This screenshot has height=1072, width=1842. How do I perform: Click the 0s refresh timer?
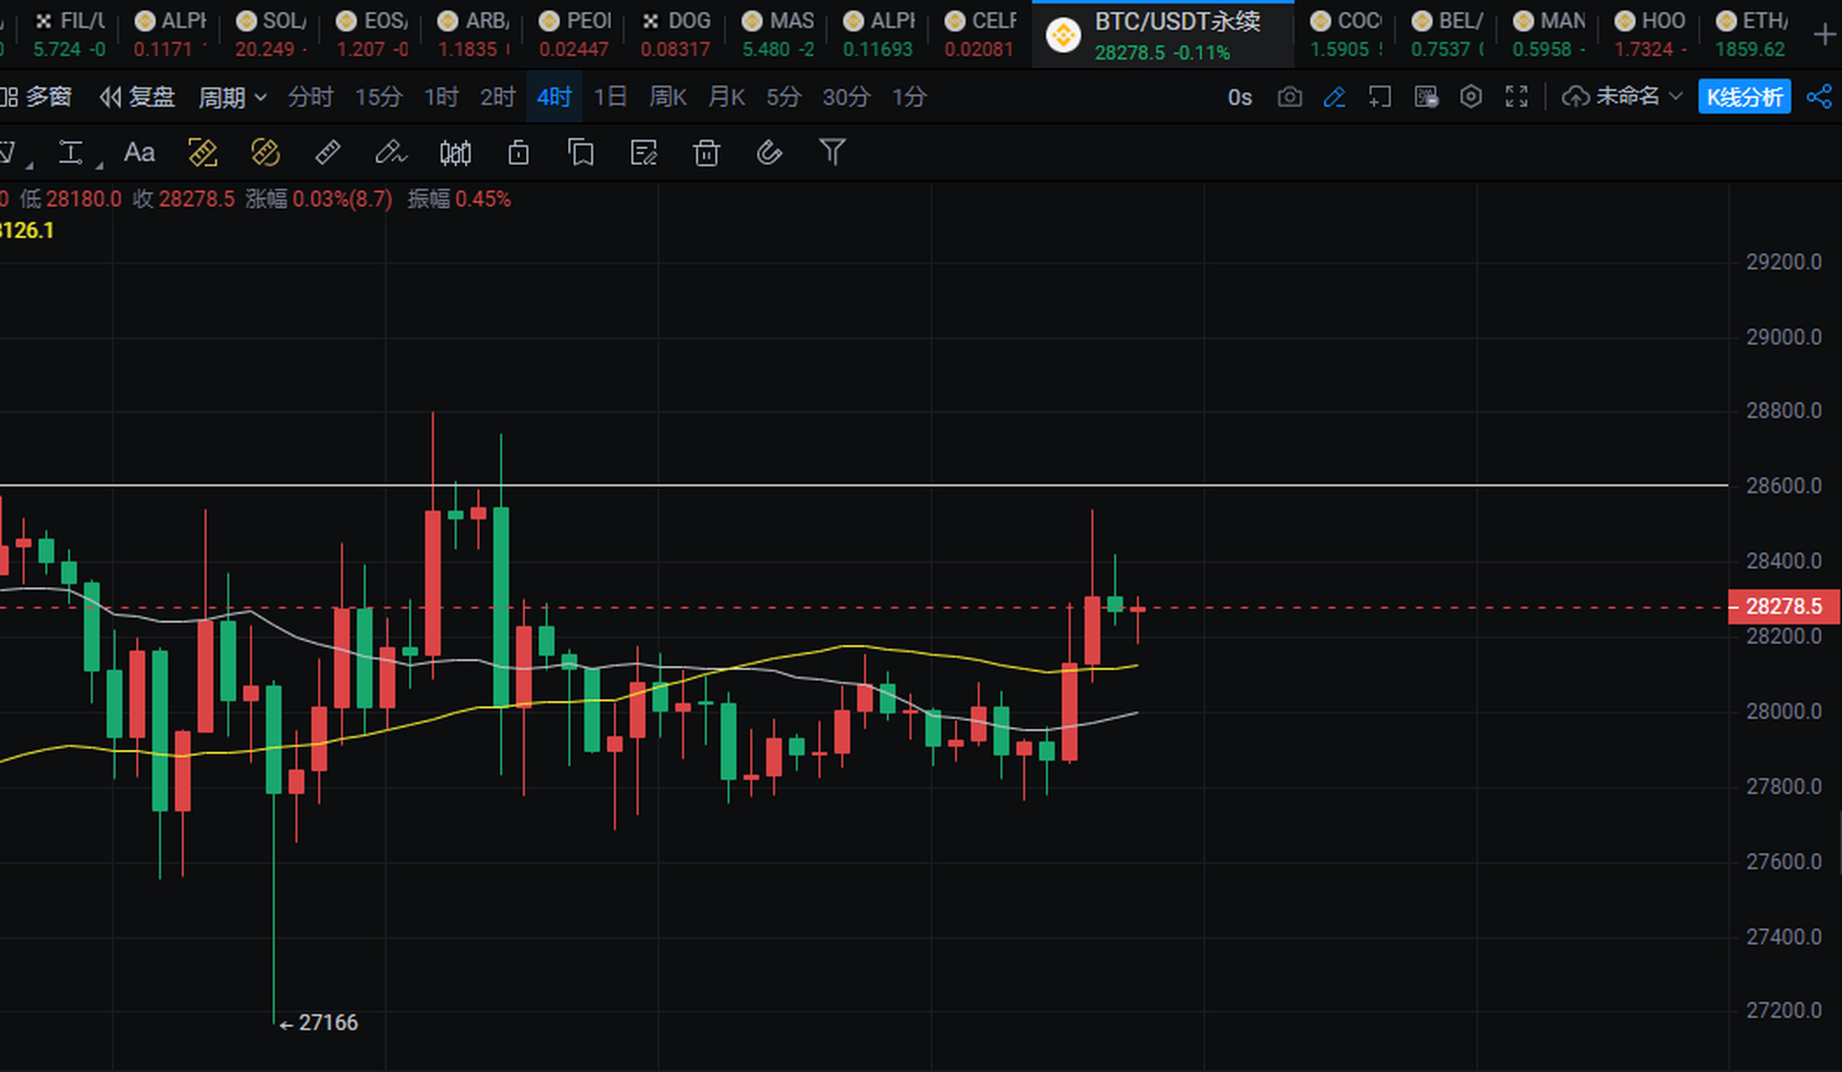click(1240, 98)
